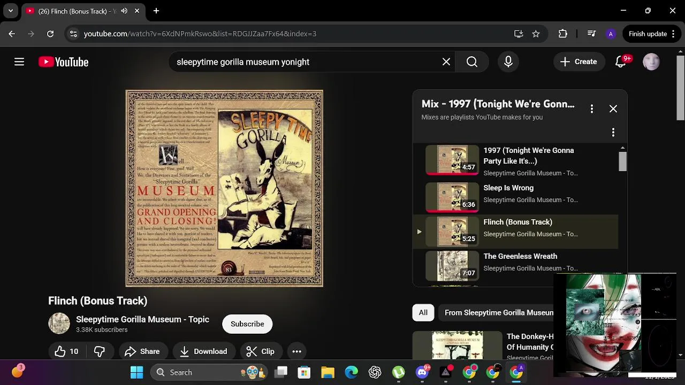Reload the YouTube page
This screenshot has width=685, height=385.
tap(50, 34)
